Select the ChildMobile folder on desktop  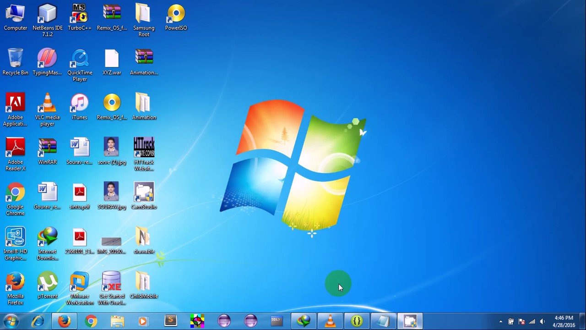pos(144,286)
